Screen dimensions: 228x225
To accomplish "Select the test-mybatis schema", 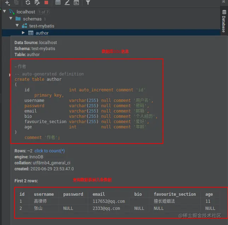I will pos(42,26).
